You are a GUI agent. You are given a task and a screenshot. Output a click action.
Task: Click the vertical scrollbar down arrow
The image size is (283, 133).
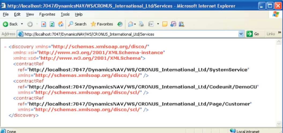pyautogui.click(x=279, y=123)
